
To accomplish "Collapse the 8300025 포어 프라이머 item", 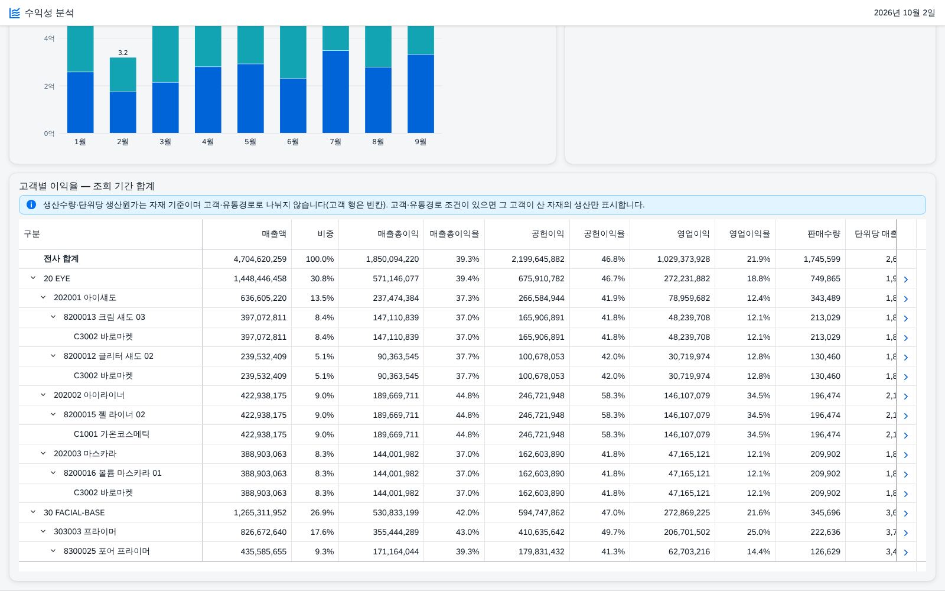I will 53,551.
